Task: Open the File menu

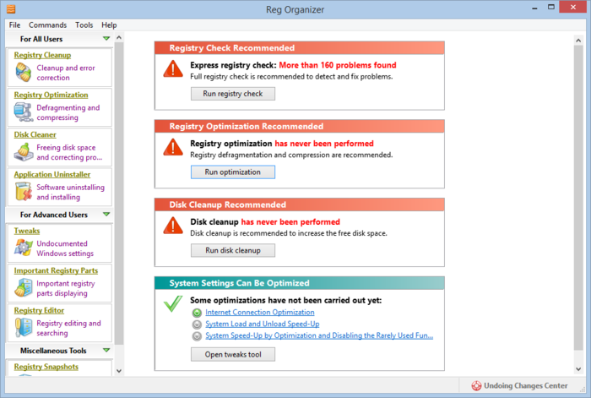Action: coord(14,25)
